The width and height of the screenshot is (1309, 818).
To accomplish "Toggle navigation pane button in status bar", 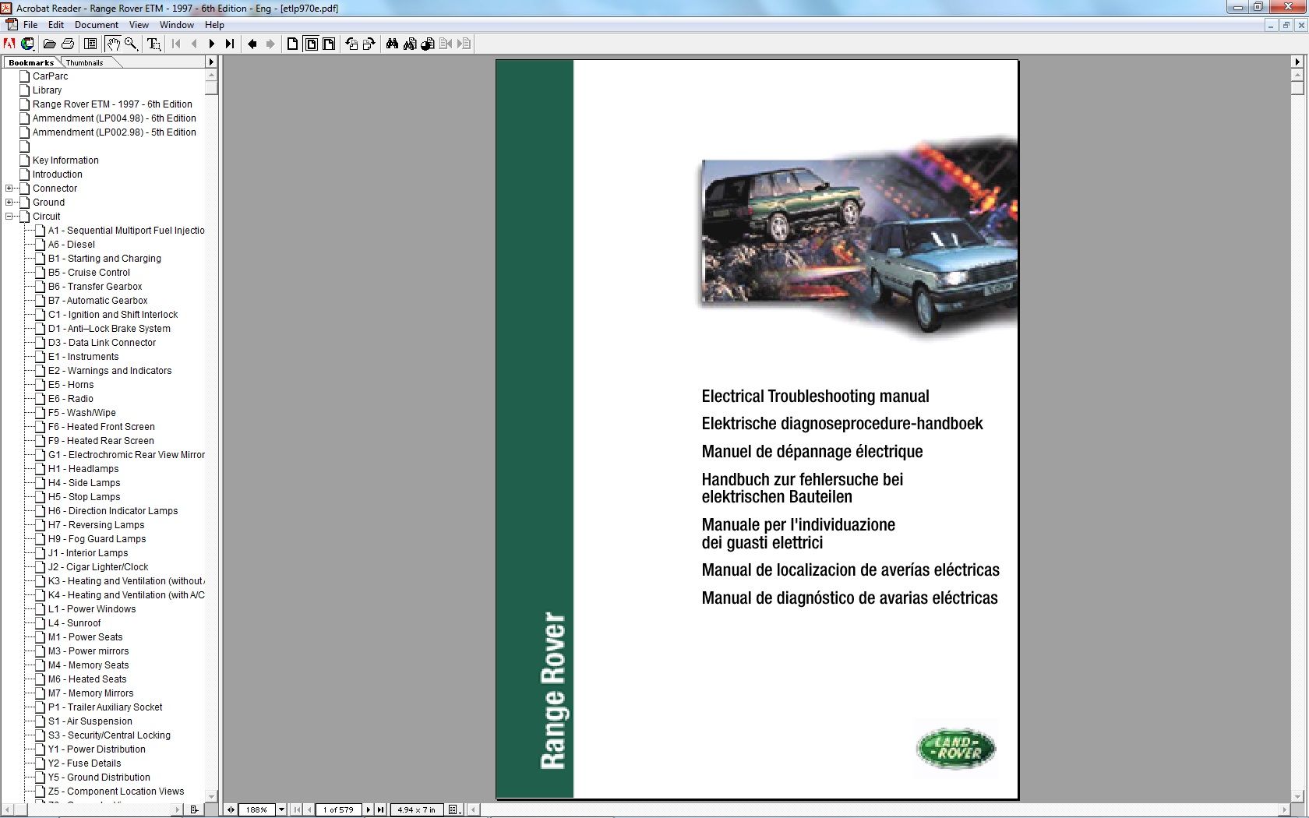I will (231, 809).
